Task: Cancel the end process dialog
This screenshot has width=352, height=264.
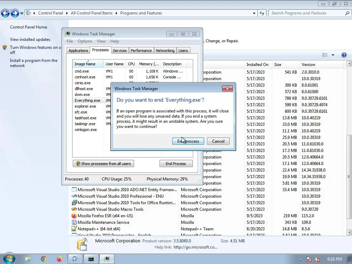Action: coord(218,141)
